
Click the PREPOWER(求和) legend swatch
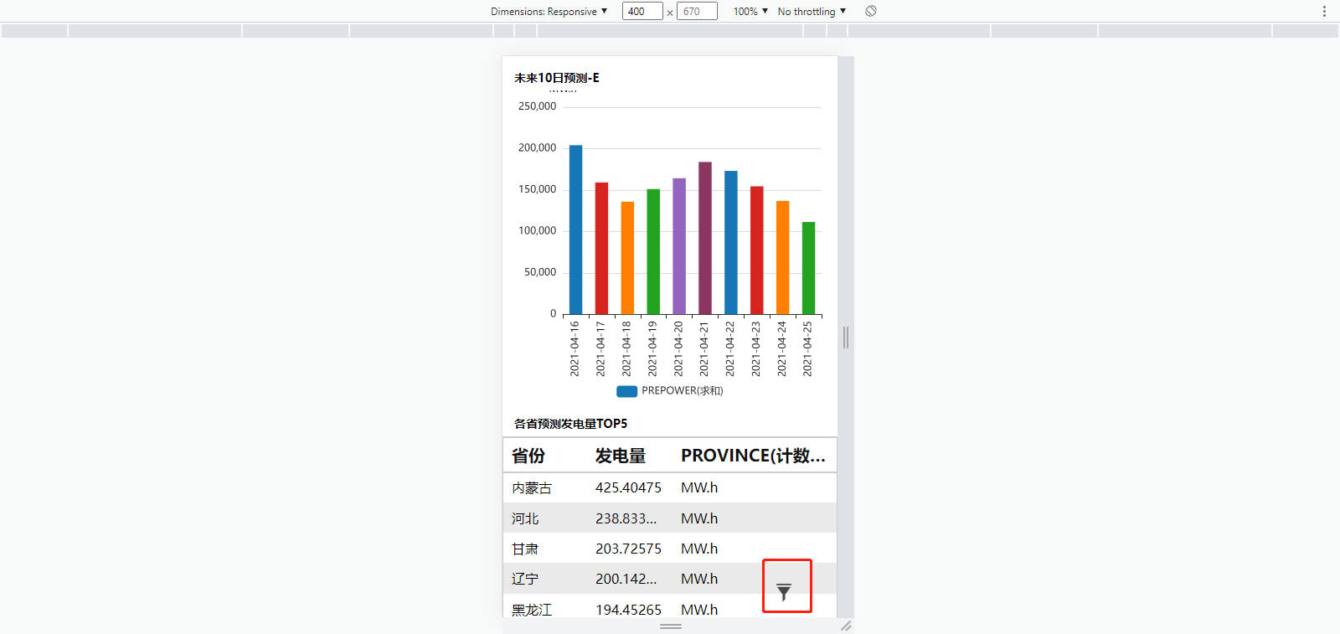626,391
